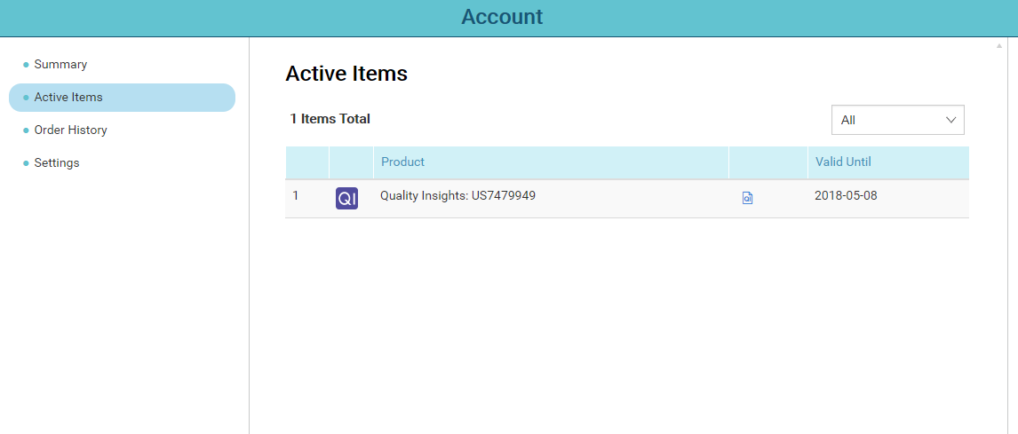
Task: Open the Summary section in sidebar
Action: click(60, 65)
